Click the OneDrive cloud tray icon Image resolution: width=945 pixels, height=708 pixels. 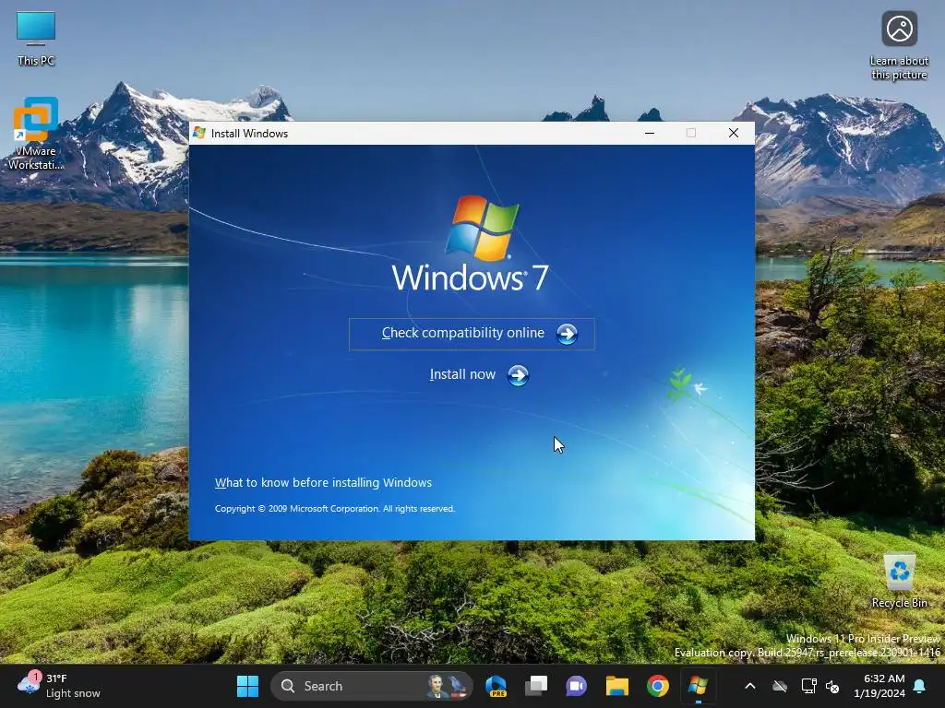[x=780, y=686]
